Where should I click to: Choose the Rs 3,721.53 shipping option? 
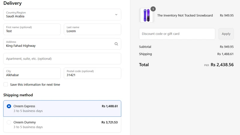62,124
